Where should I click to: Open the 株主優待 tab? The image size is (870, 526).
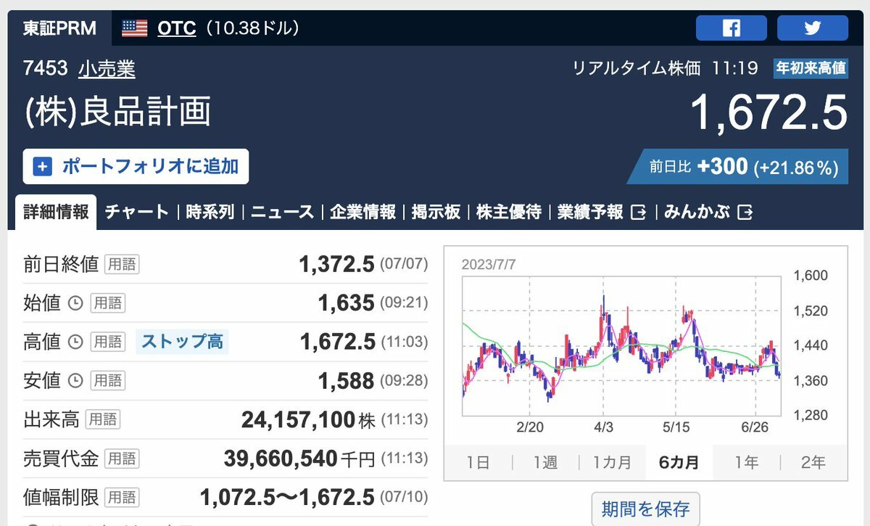point(509,212)
